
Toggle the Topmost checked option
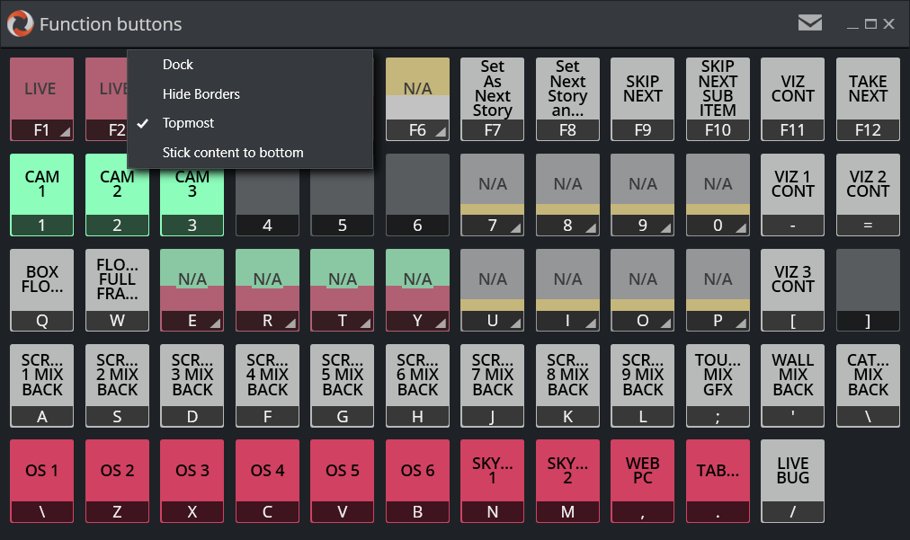[x=189, y=123]
